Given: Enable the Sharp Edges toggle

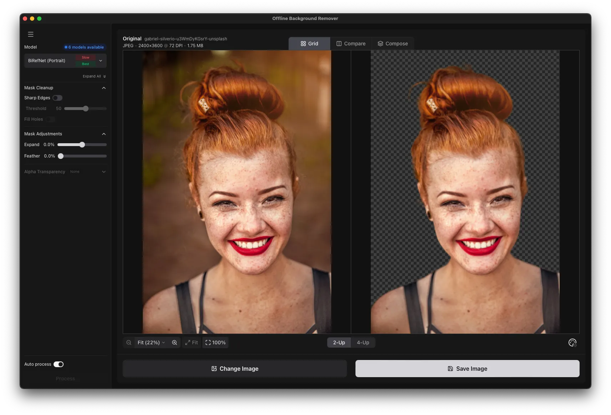Looking at the screenshot, I should pyautogui.click(x=58, y=97).
